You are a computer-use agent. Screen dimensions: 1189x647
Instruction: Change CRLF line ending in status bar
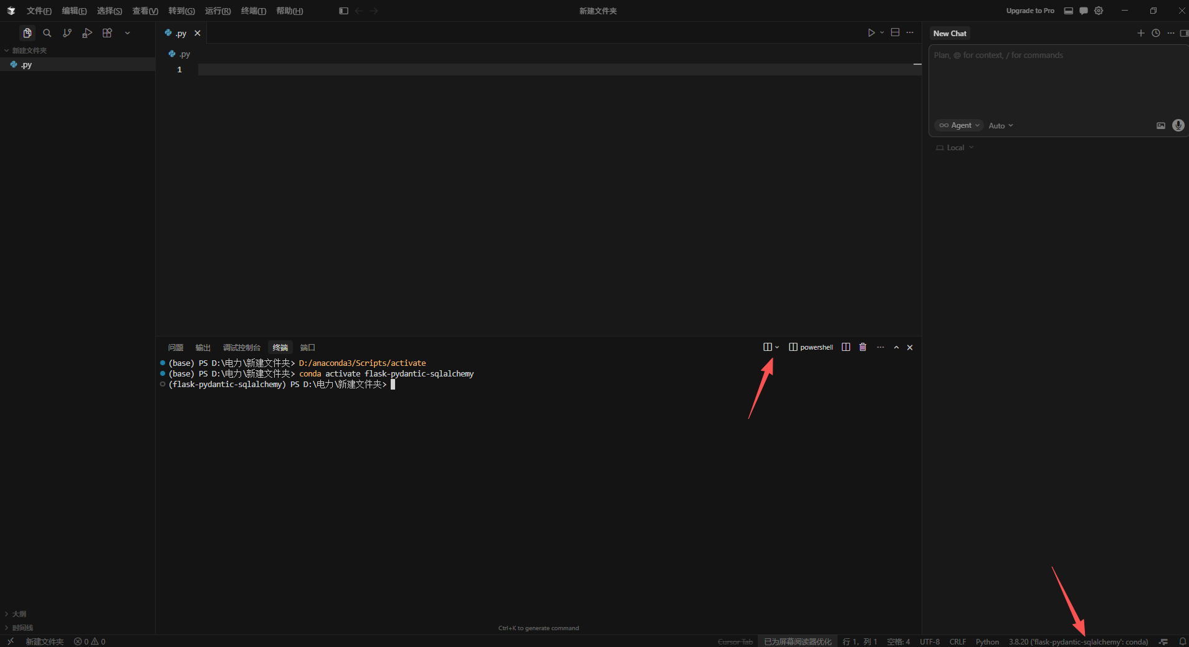click(x=957, y=641)
